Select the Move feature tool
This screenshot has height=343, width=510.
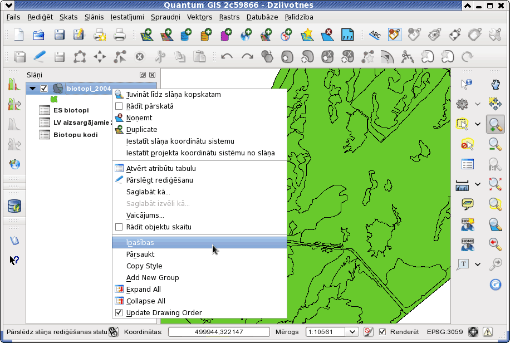pos(100,57)
